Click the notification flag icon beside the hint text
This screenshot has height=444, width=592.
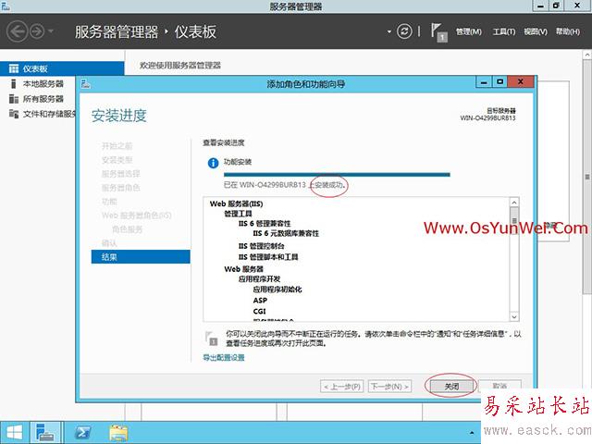(x=211, y=339)
